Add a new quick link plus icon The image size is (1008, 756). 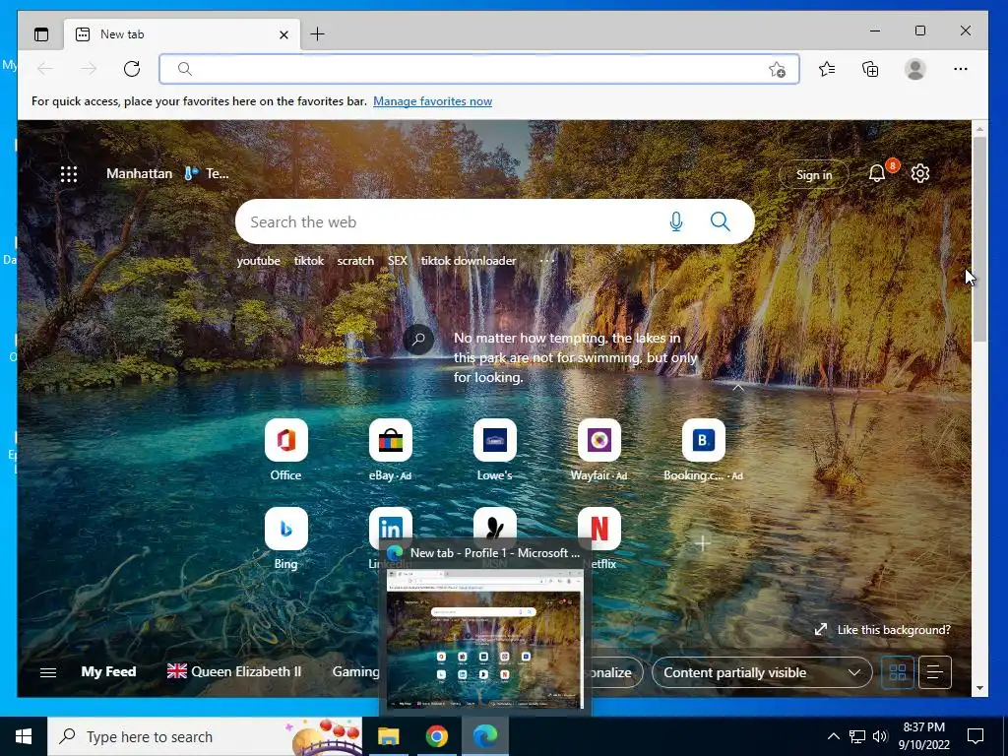(703, 543)
